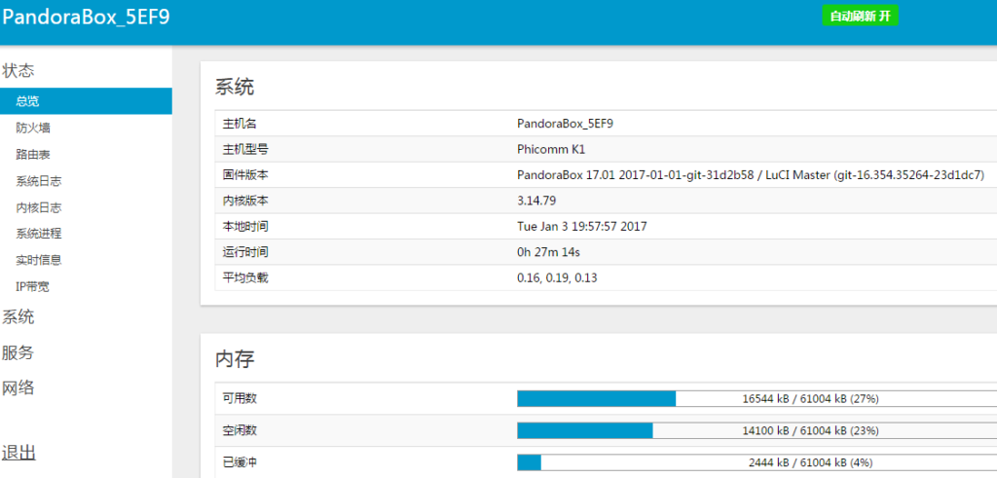Open the IP带宽 page
This screenshot has width=997, height=478.
32,286
